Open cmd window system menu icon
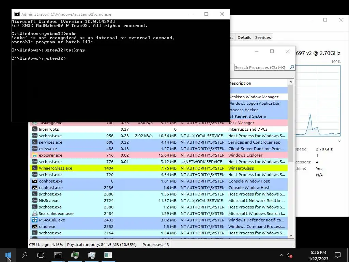The height and width of the screenshot is (262, 349). tap(17, 14)
